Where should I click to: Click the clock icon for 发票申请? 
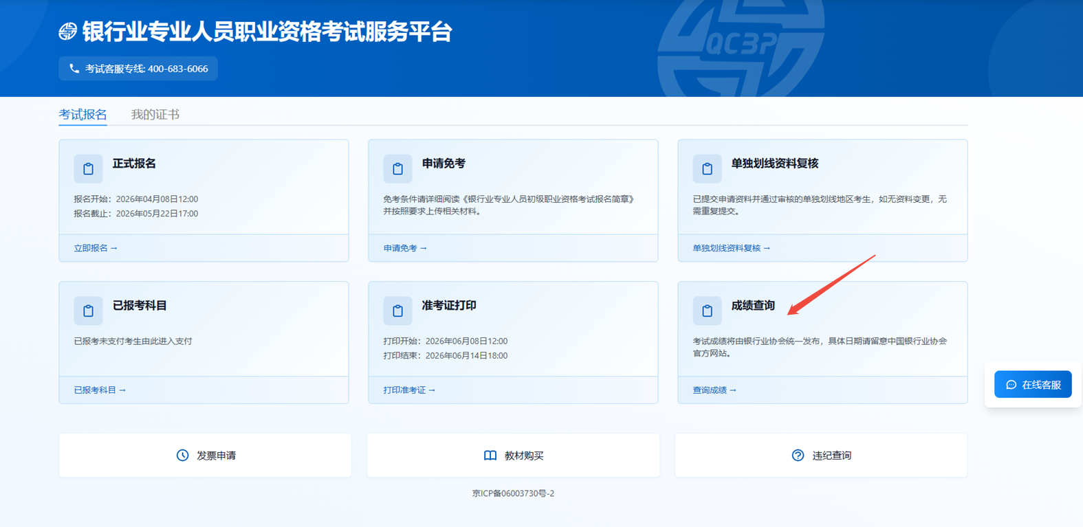point(182,456)
